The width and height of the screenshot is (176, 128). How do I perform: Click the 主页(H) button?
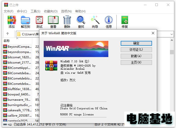(136, 63)
